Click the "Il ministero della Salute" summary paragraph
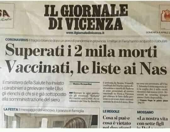The width and height of the screenshot is (170, 132). click(x=34, y=91)
